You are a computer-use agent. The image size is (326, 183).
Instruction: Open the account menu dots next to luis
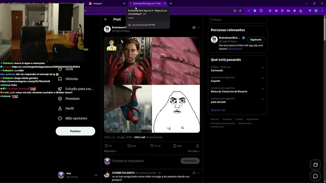[96, 175]
